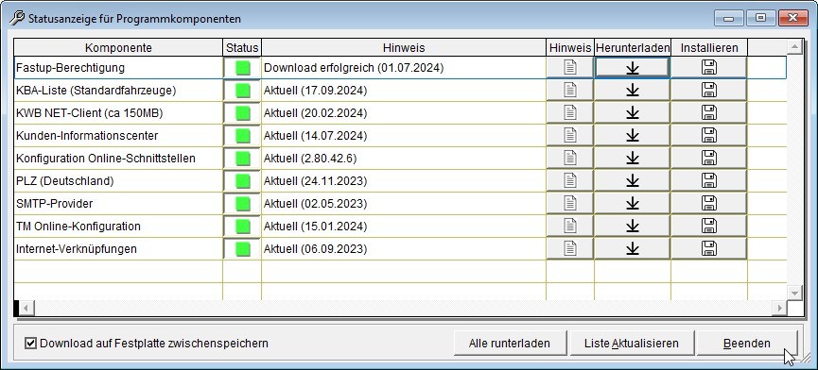This screenshot has height=370, width=818.
Task: Download the PLZ (Deutschland) component
Action: [x=633, y=180]
